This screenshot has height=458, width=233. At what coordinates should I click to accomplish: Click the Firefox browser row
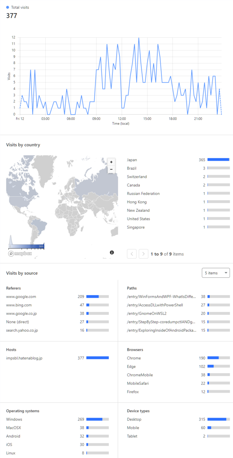point(178,392)
